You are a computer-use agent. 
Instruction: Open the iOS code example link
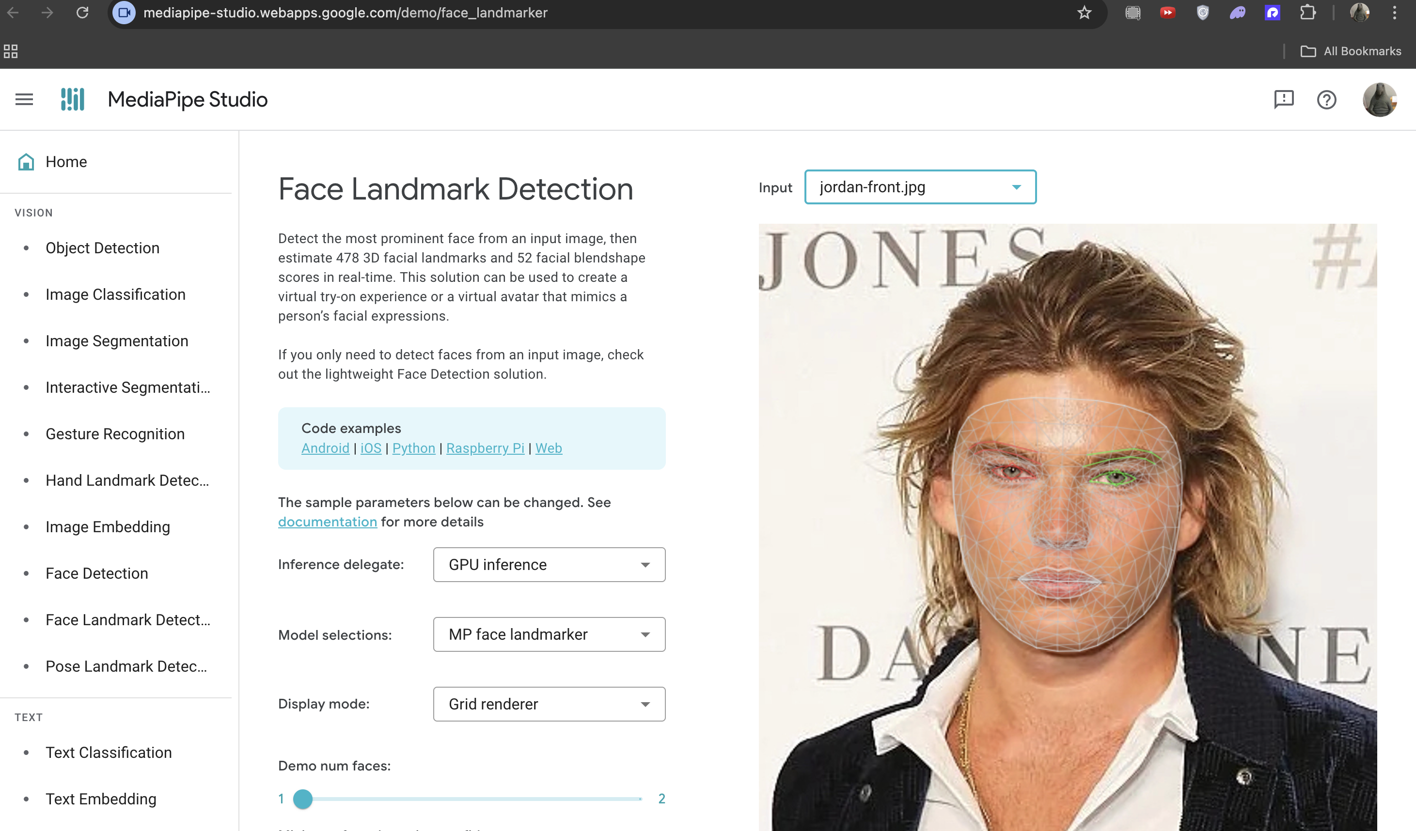(x=370, y=448)
